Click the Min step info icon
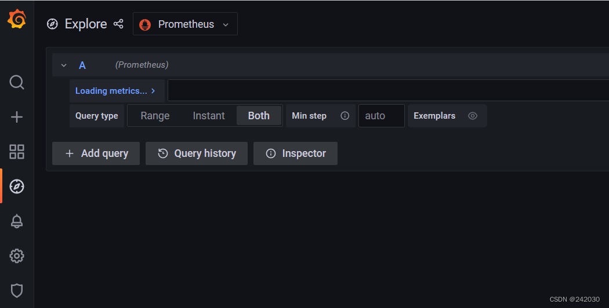Image resolution: width=609 pixels, height=308 pixels. (x=345, y=116)
